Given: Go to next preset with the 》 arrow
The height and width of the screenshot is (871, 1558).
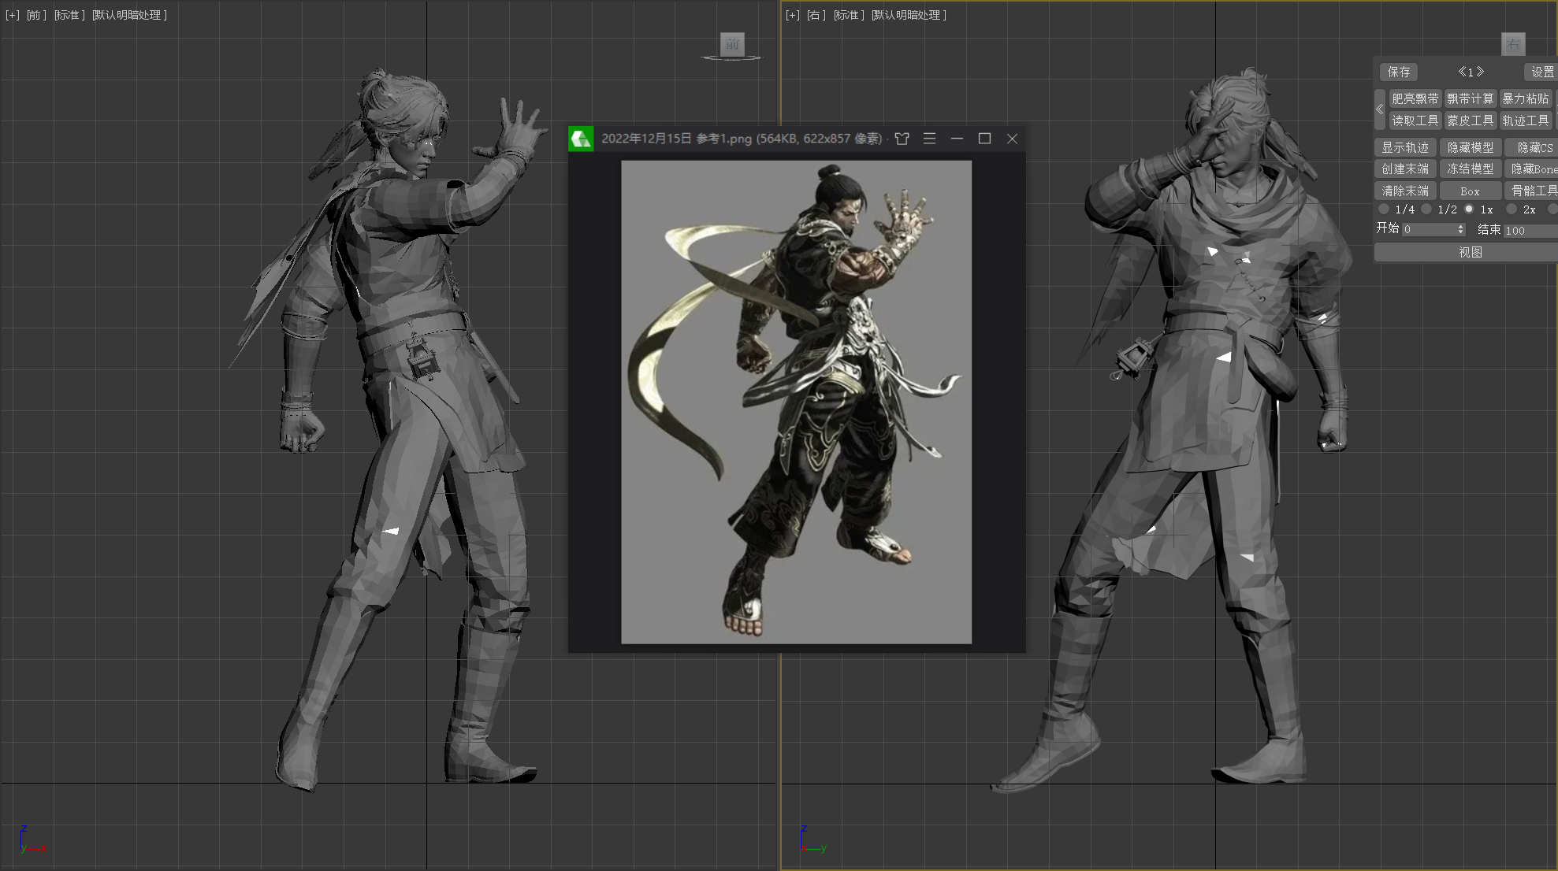Looking at the screenshot, I should click(1480, 72).
